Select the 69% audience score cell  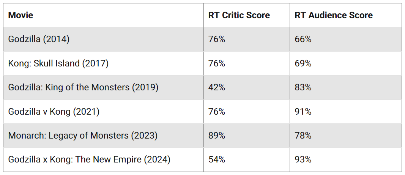click(303, 63)
